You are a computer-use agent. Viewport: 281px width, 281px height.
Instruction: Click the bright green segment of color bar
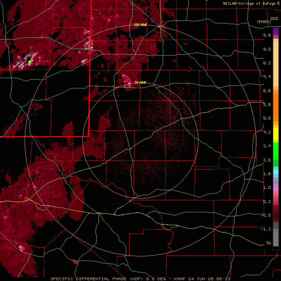(x=276, y=150)
